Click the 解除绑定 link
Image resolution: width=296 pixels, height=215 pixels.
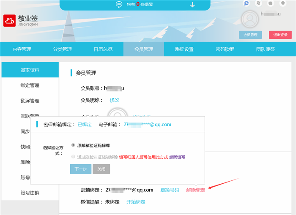(x=195, y=190)
